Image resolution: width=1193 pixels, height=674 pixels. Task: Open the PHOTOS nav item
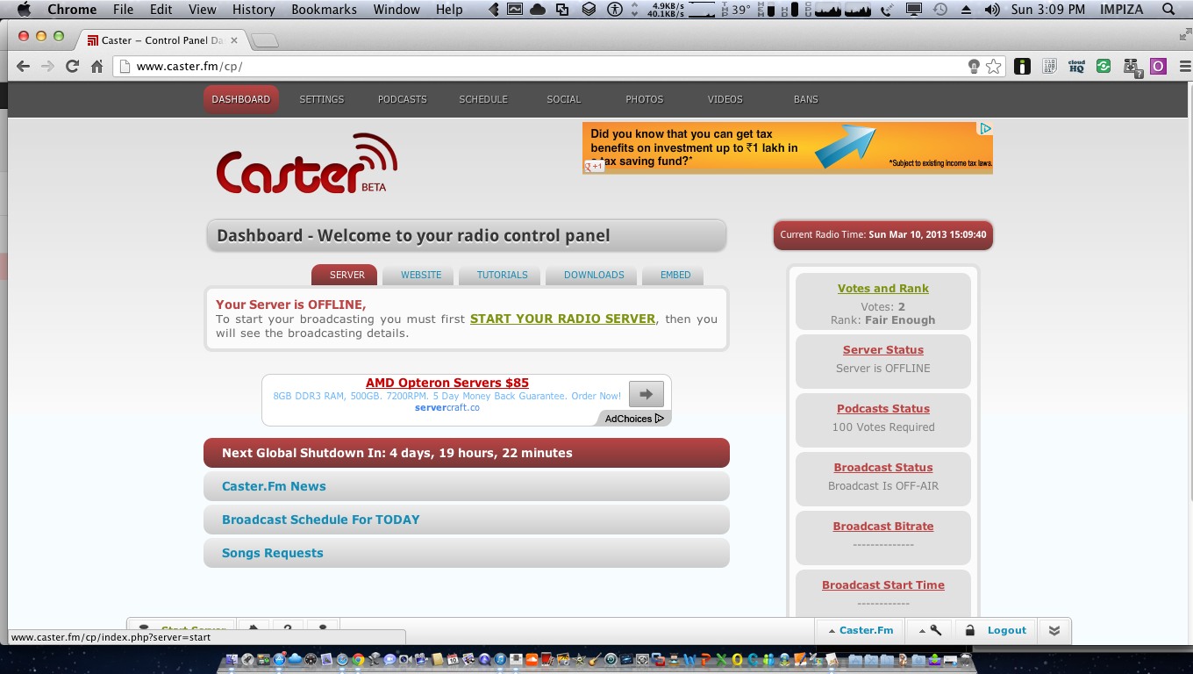pyautogui.click(x=645, y=99)
